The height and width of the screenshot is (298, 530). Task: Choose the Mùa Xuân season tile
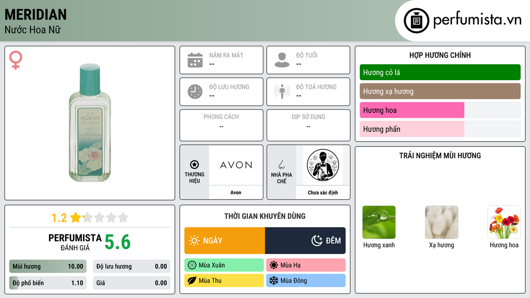pyautogui.click(x=224, y=265)
